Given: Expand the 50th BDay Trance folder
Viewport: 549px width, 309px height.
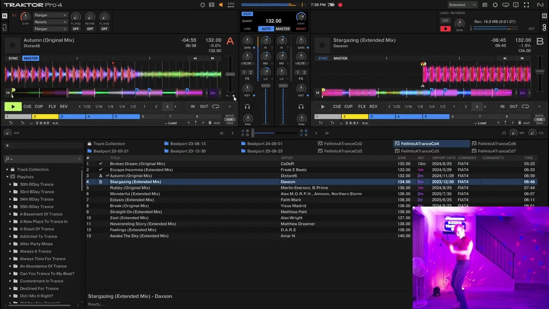Looking at the screenshot, I should point(10,185).
